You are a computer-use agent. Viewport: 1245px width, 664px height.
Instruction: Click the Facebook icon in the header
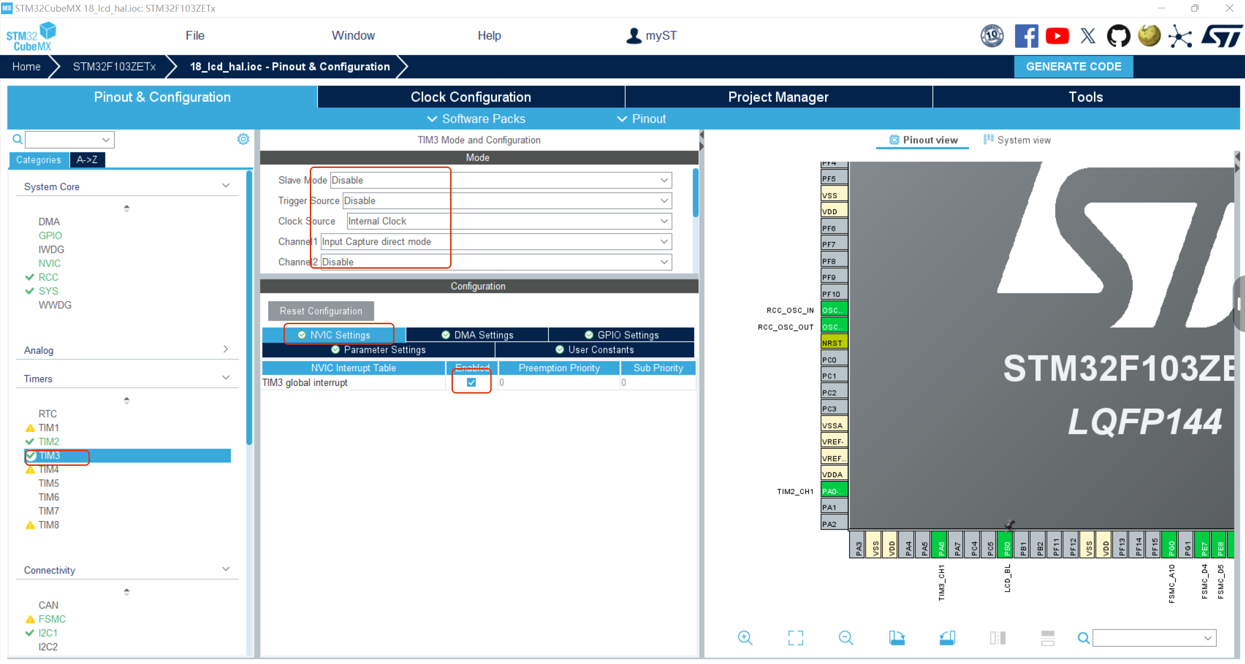[1026, 36]
